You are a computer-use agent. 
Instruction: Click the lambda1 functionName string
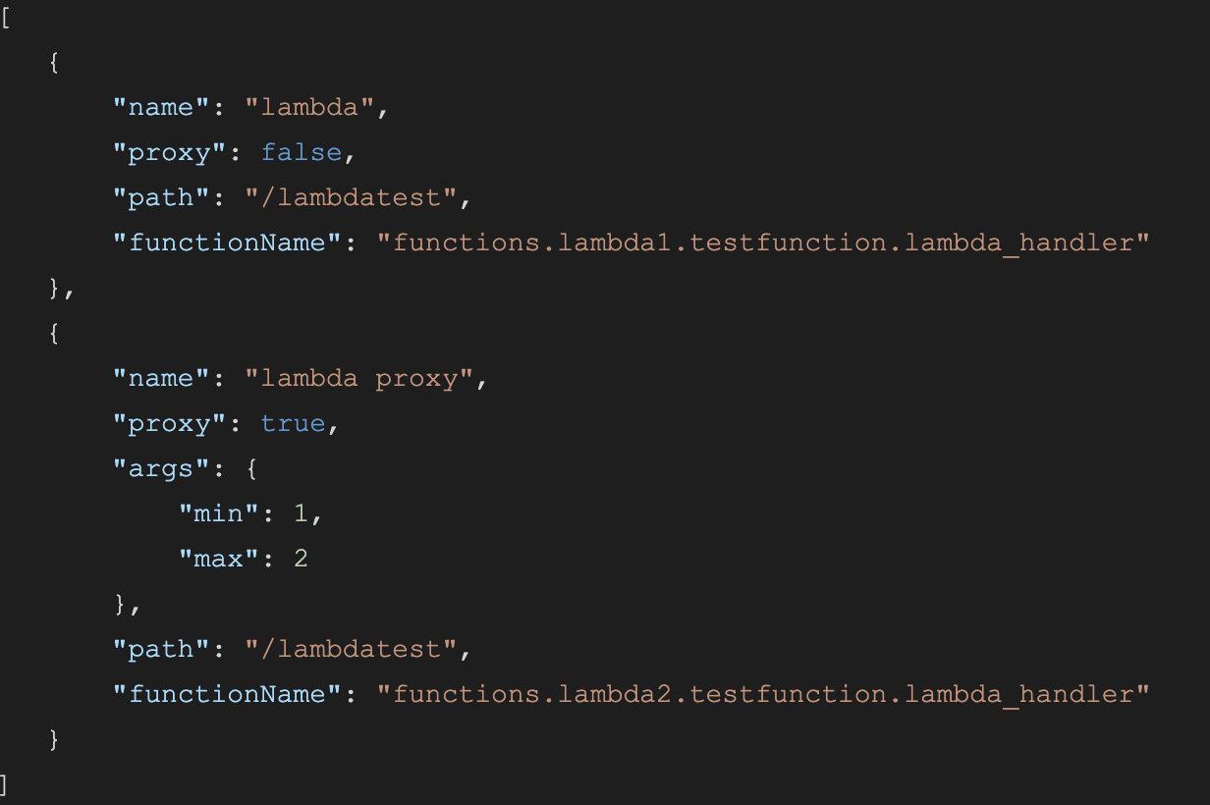pos(763,242)
